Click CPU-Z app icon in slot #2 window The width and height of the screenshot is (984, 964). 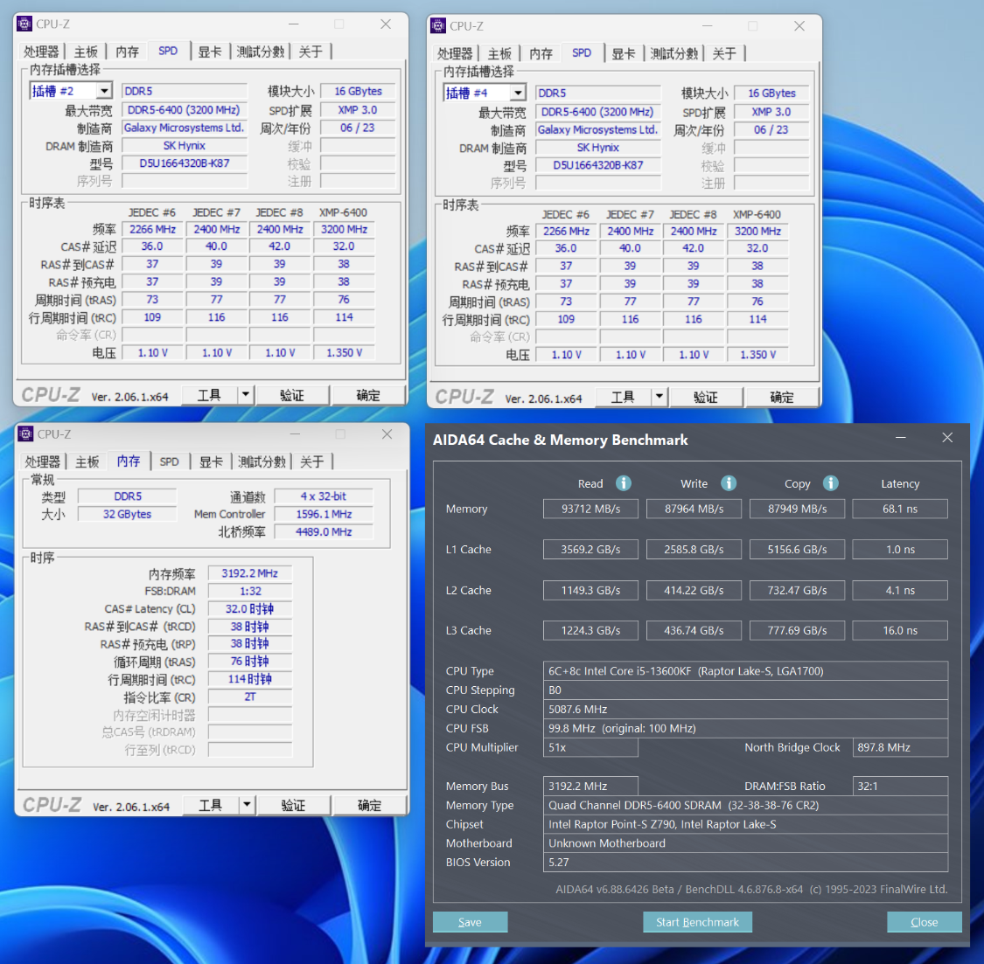(x=24, y=24)
